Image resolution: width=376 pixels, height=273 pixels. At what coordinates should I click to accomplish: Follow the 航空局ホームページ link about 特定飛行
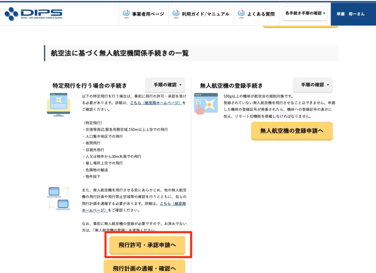click(x=156, y=103)
